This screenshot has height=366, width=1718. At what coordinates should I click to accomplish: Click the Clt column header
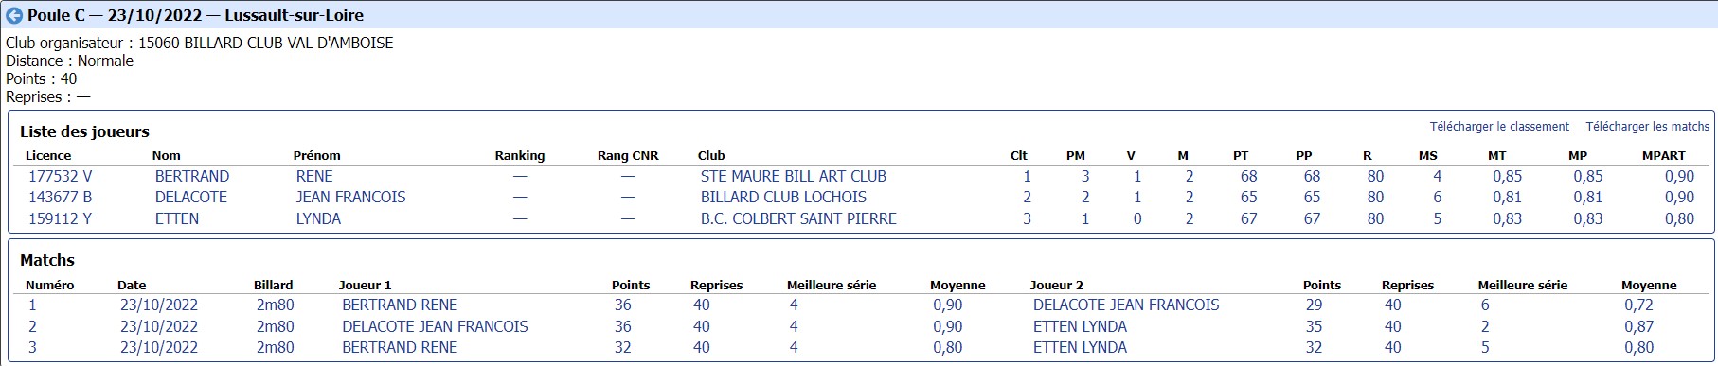(x=1019, y=155)
